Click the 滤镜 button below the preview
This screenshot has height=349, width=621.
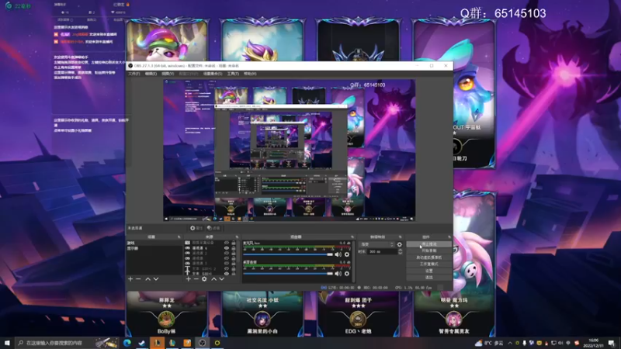click(x=213, y=228)
